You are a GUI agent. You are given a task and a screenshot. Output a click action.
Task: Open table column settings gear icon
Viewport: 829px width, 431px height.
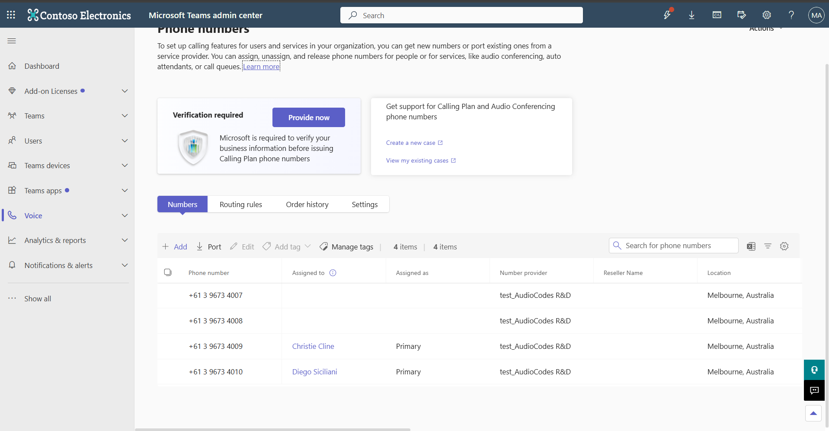tap(784, 246)
